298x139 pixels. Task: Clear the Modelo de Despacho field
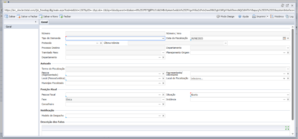pyautogui.click(x=163, y=116)
